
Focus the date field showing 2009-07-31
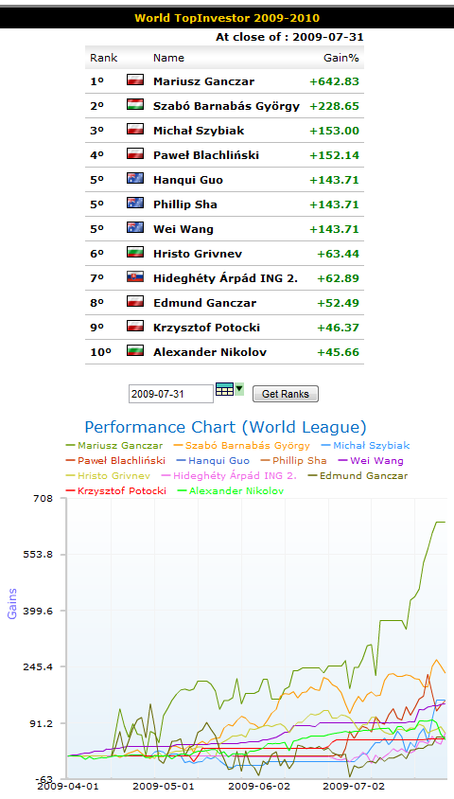click(171, 394)
